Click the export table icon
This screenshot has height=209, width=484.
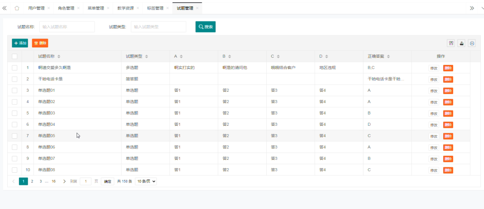point(462,43)
